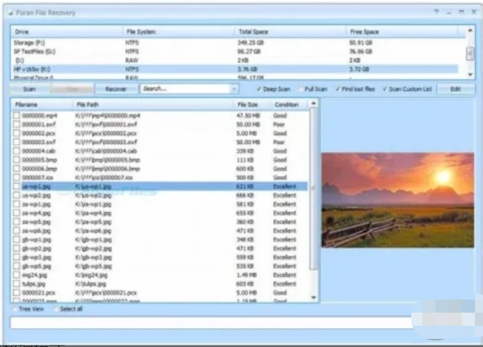Viewport: 483px width, 347px height.
Task: Tick the Select all checkbox
Action: pos(56,309)
